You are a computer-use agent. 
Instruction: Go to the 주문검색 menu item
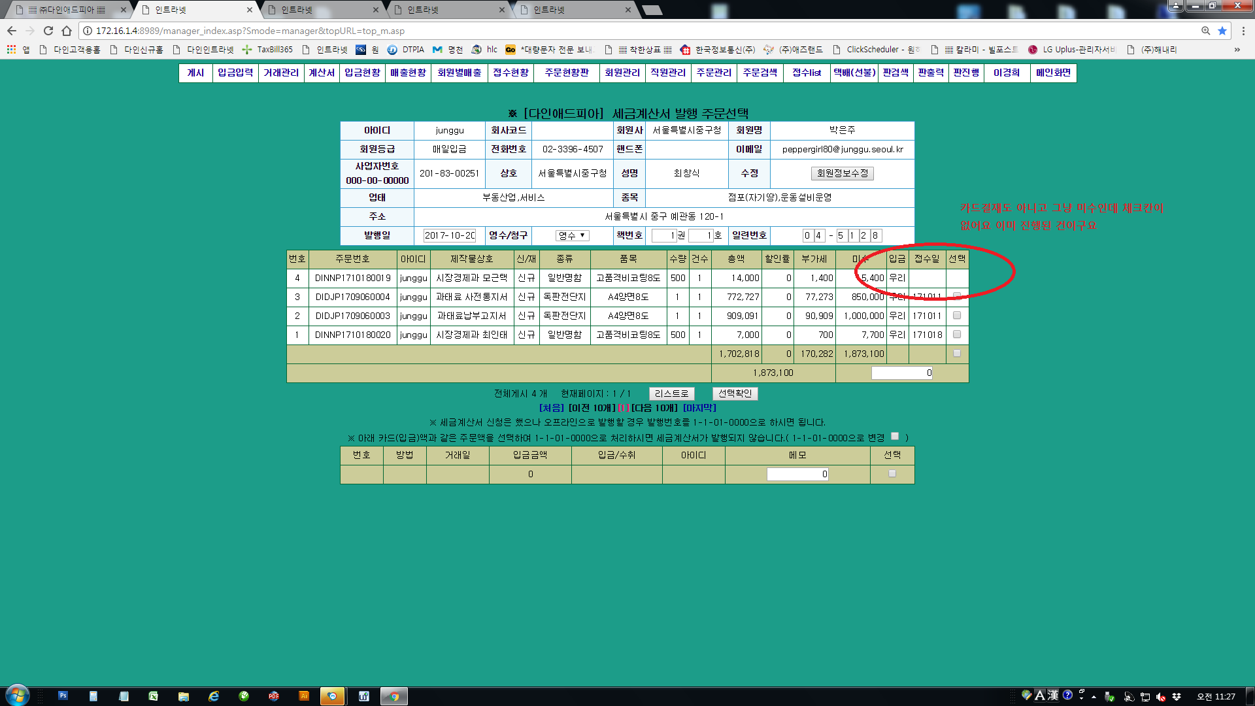pos(760,73)
